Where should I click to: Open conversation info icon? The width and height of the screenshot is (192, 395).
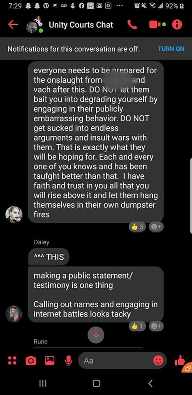point(177,25)
